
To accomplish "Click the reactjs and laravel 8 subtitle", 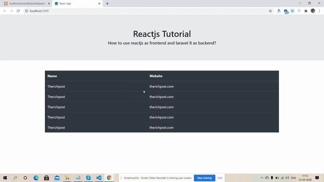I will pyautogui.click(x=162, y=43).
